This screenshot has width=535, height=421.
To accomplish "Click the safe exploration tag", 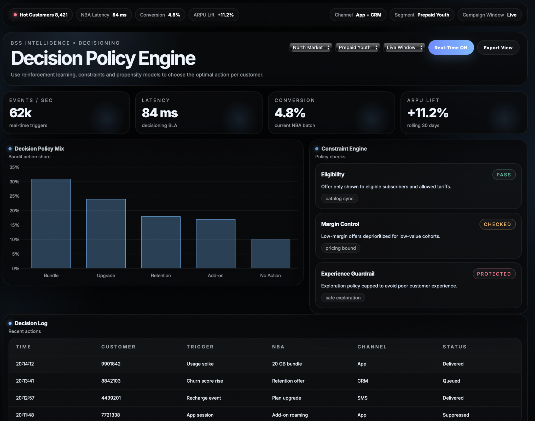I will [343, 298].
